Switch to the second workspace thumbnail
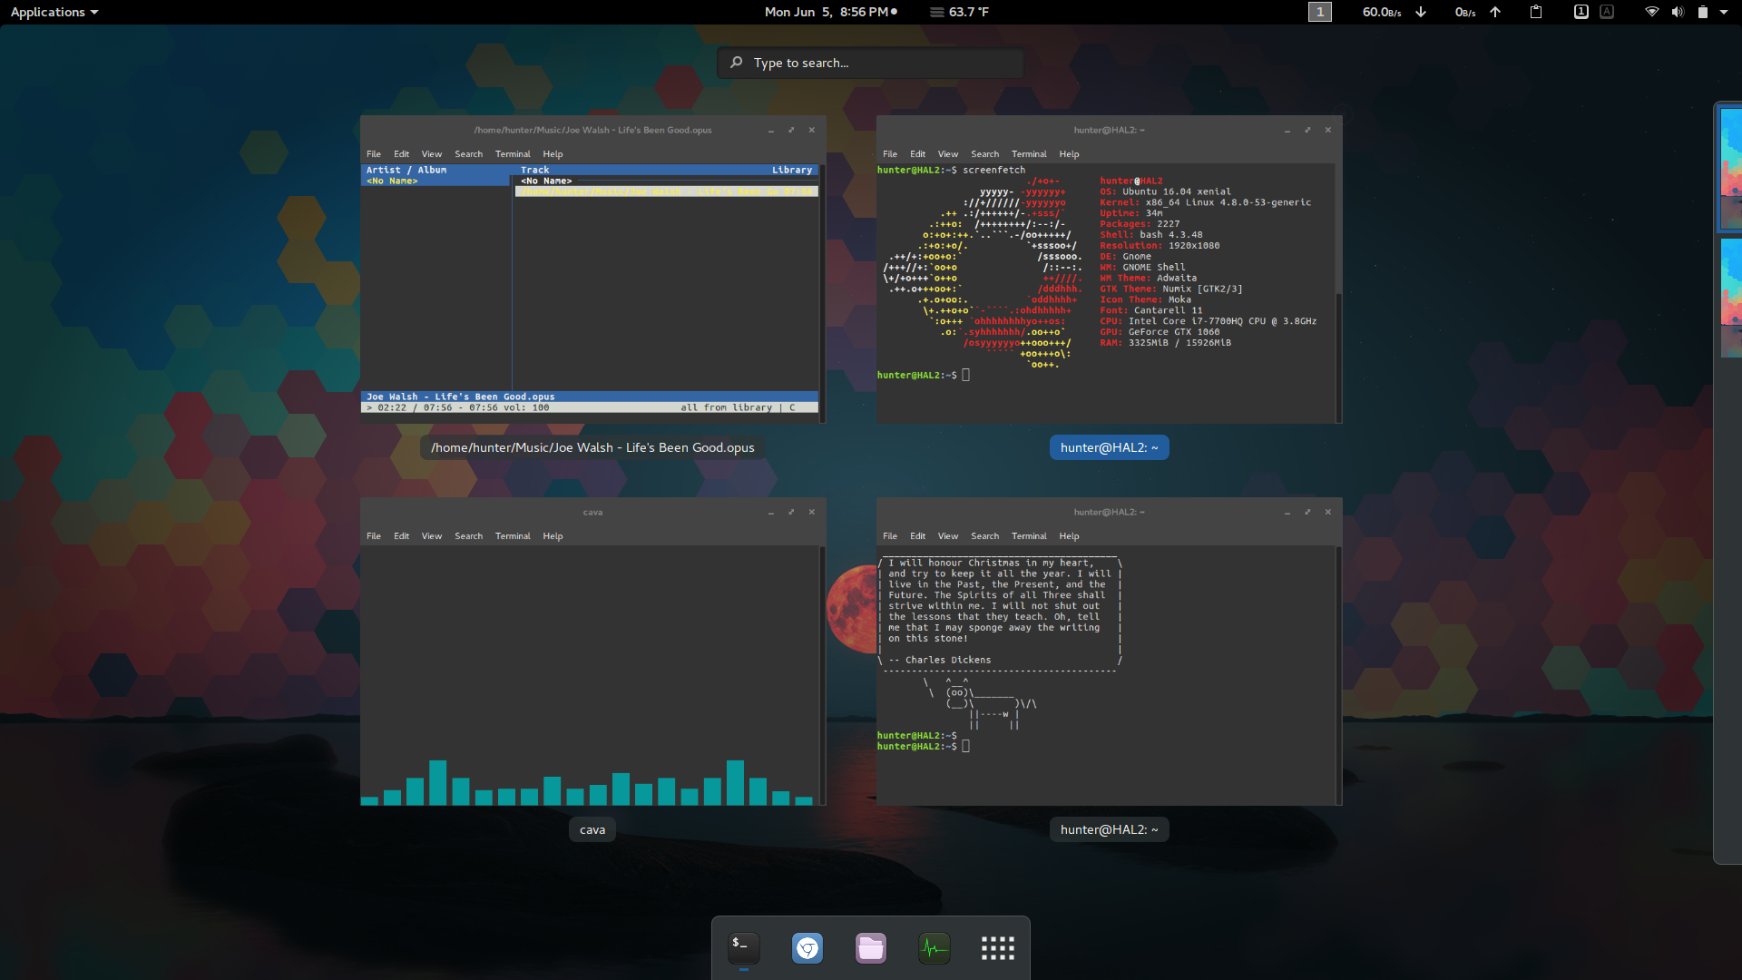This screenshot has height=980, width=1742. pyautogui.click(x=1731, y=298)
